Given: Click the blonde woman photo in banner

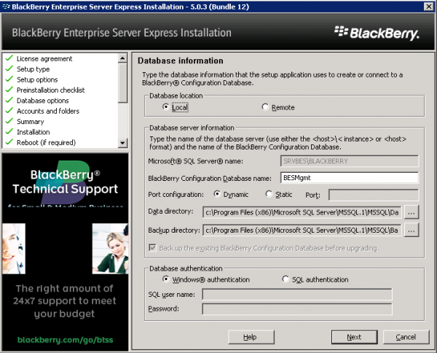Looking at the screenshot, I should point(111,249).
